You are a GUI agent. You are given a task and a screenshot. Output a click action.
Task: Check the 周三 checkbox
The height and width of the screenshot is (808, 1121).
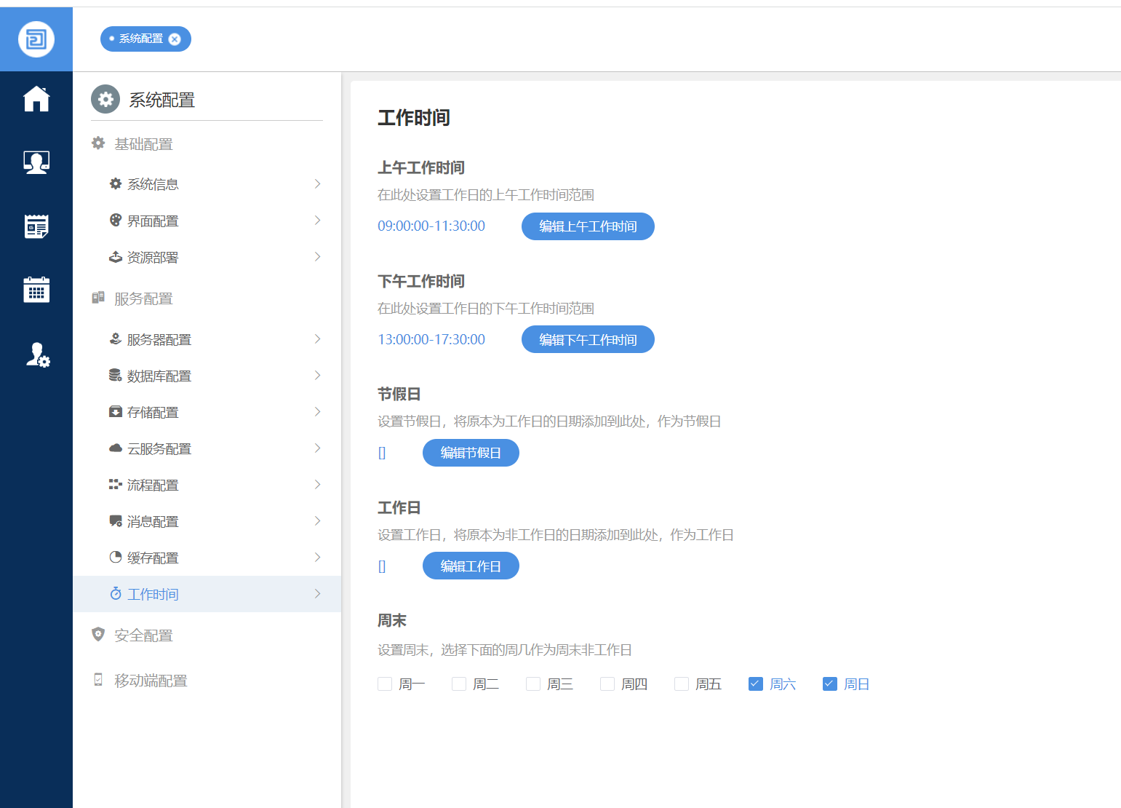point(533,684)
